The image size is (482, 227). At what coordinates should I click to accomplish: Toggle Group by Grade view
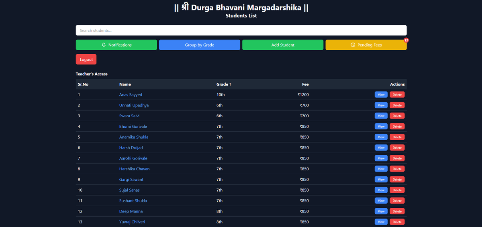tap(199, 45)
